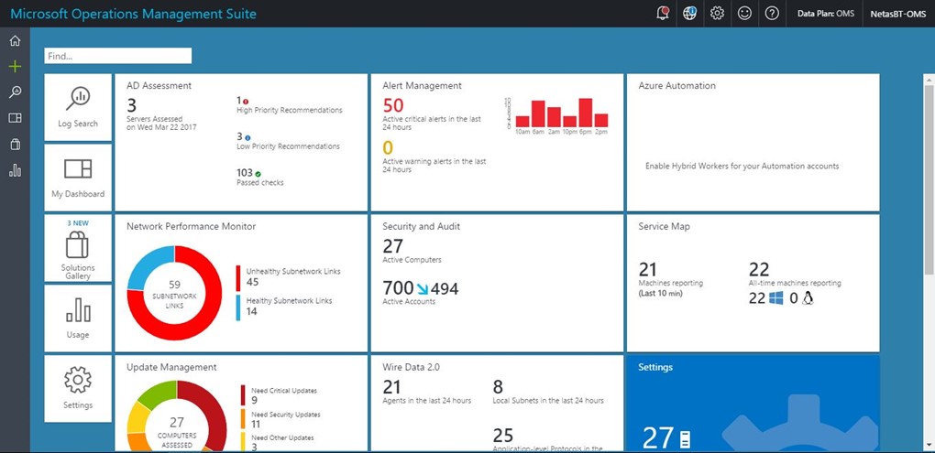Click the Need Critical Updates legend swatch
Viewport: 935px width, 453px height.
point(243,394)
